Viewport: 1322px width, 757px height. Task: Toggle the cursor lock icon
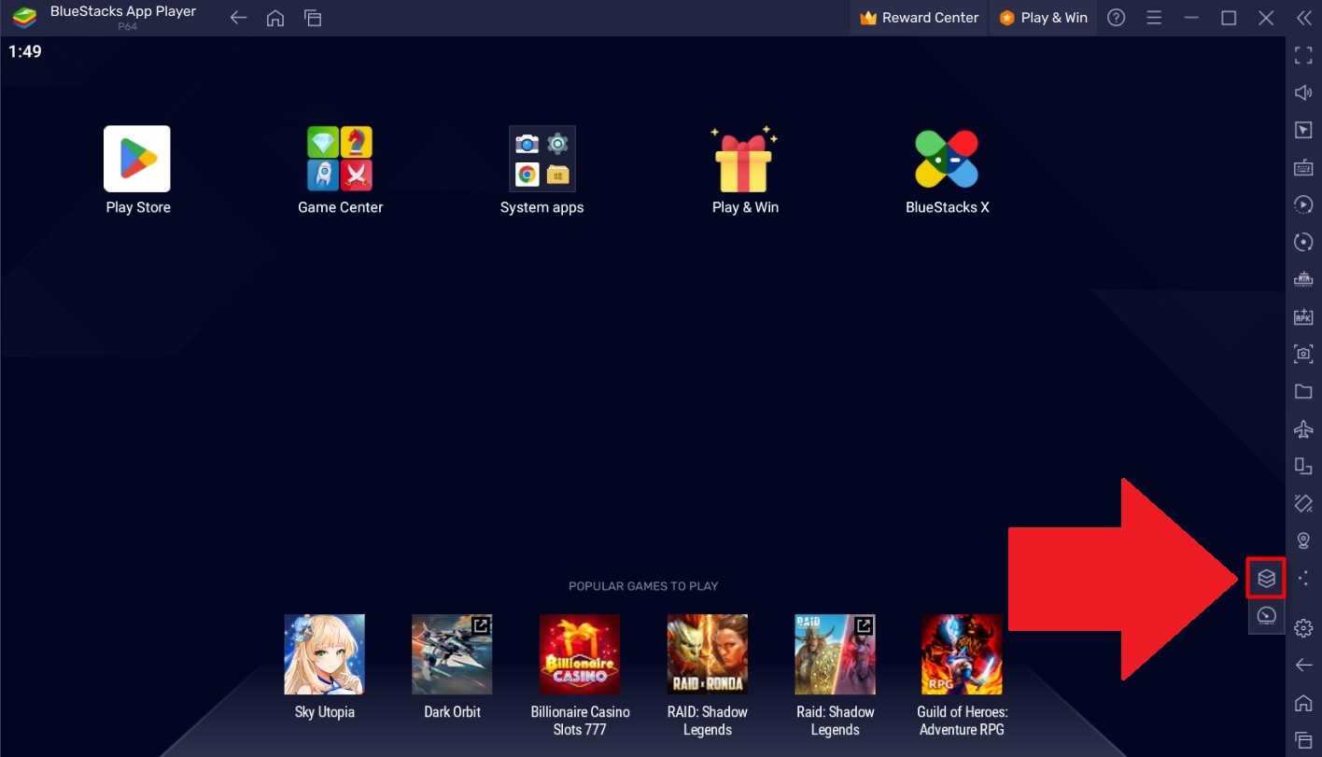(1303, 130)
